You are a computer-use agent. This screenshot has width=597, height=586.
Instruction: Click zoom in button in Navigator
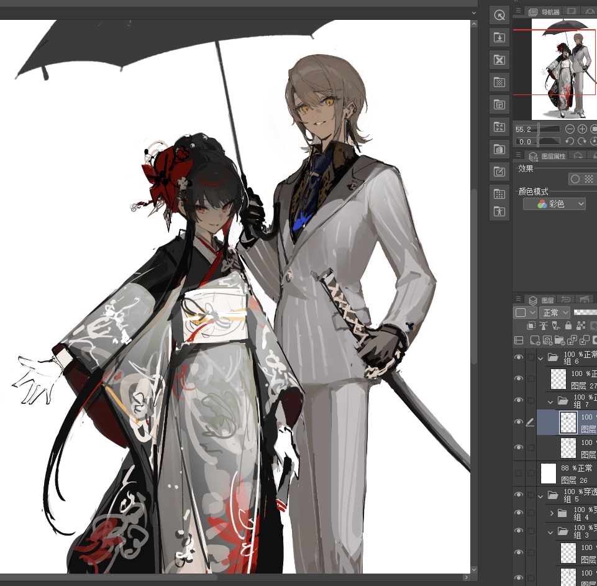(x=582, y=129)
